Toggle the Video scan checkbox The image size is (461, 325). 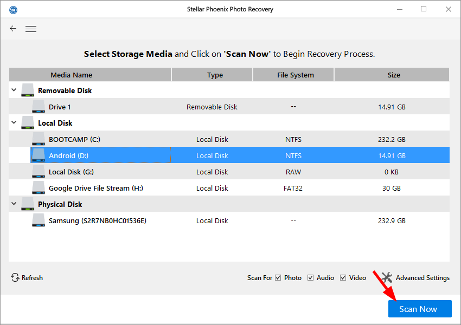343,278
